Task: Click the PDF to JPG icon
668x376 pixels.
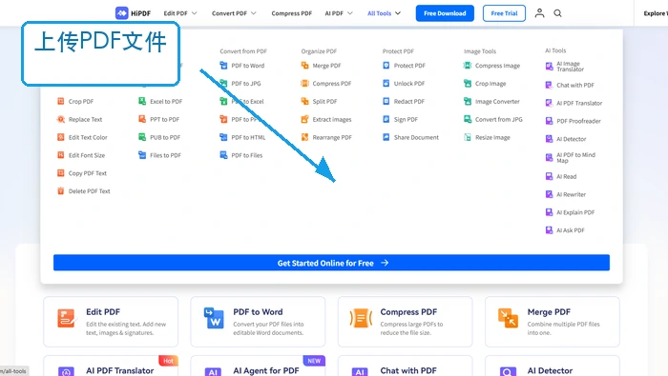Action: pos(223,83)
